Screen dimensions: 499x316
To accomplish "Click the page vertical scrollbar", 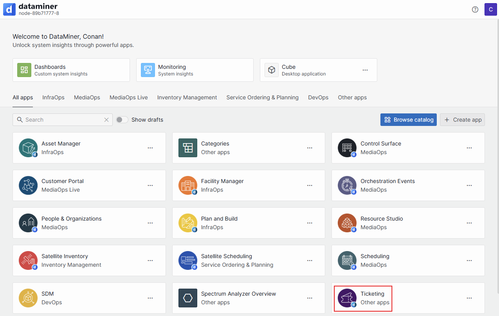I will pyautogui.click(x=498, y=156).
